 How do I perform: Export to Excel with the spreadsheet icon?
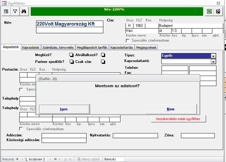(209, 11)
